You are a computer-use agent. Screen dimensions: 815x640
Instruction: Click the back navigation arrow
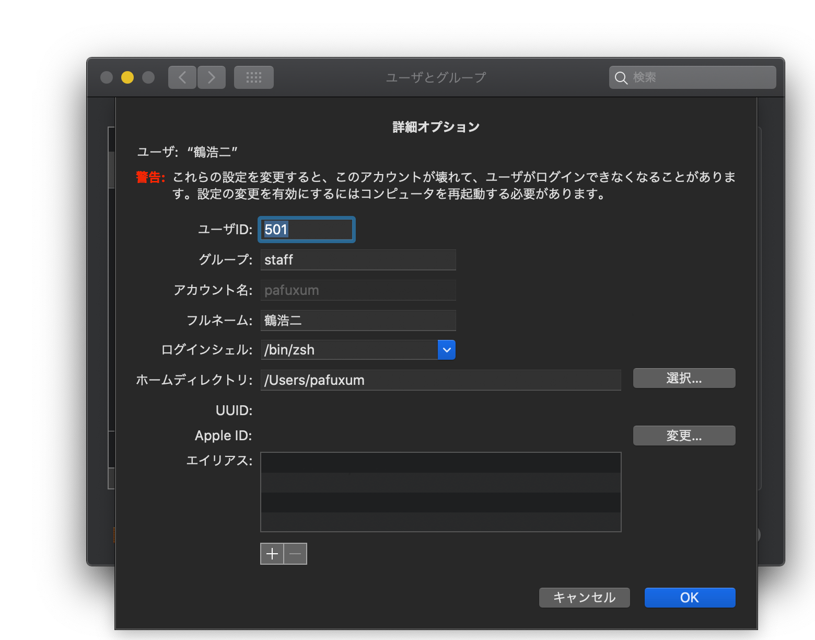182,77
